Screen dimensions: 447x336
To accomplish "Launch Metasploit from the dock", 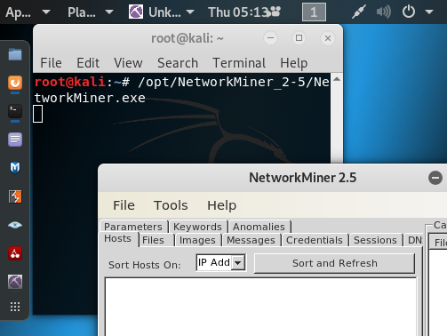I will coord(15,168).
